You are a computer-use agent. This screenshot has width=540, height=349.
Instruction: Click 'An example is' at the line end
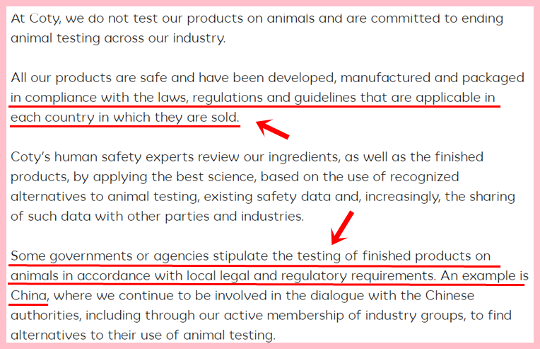tap(484, 275)
